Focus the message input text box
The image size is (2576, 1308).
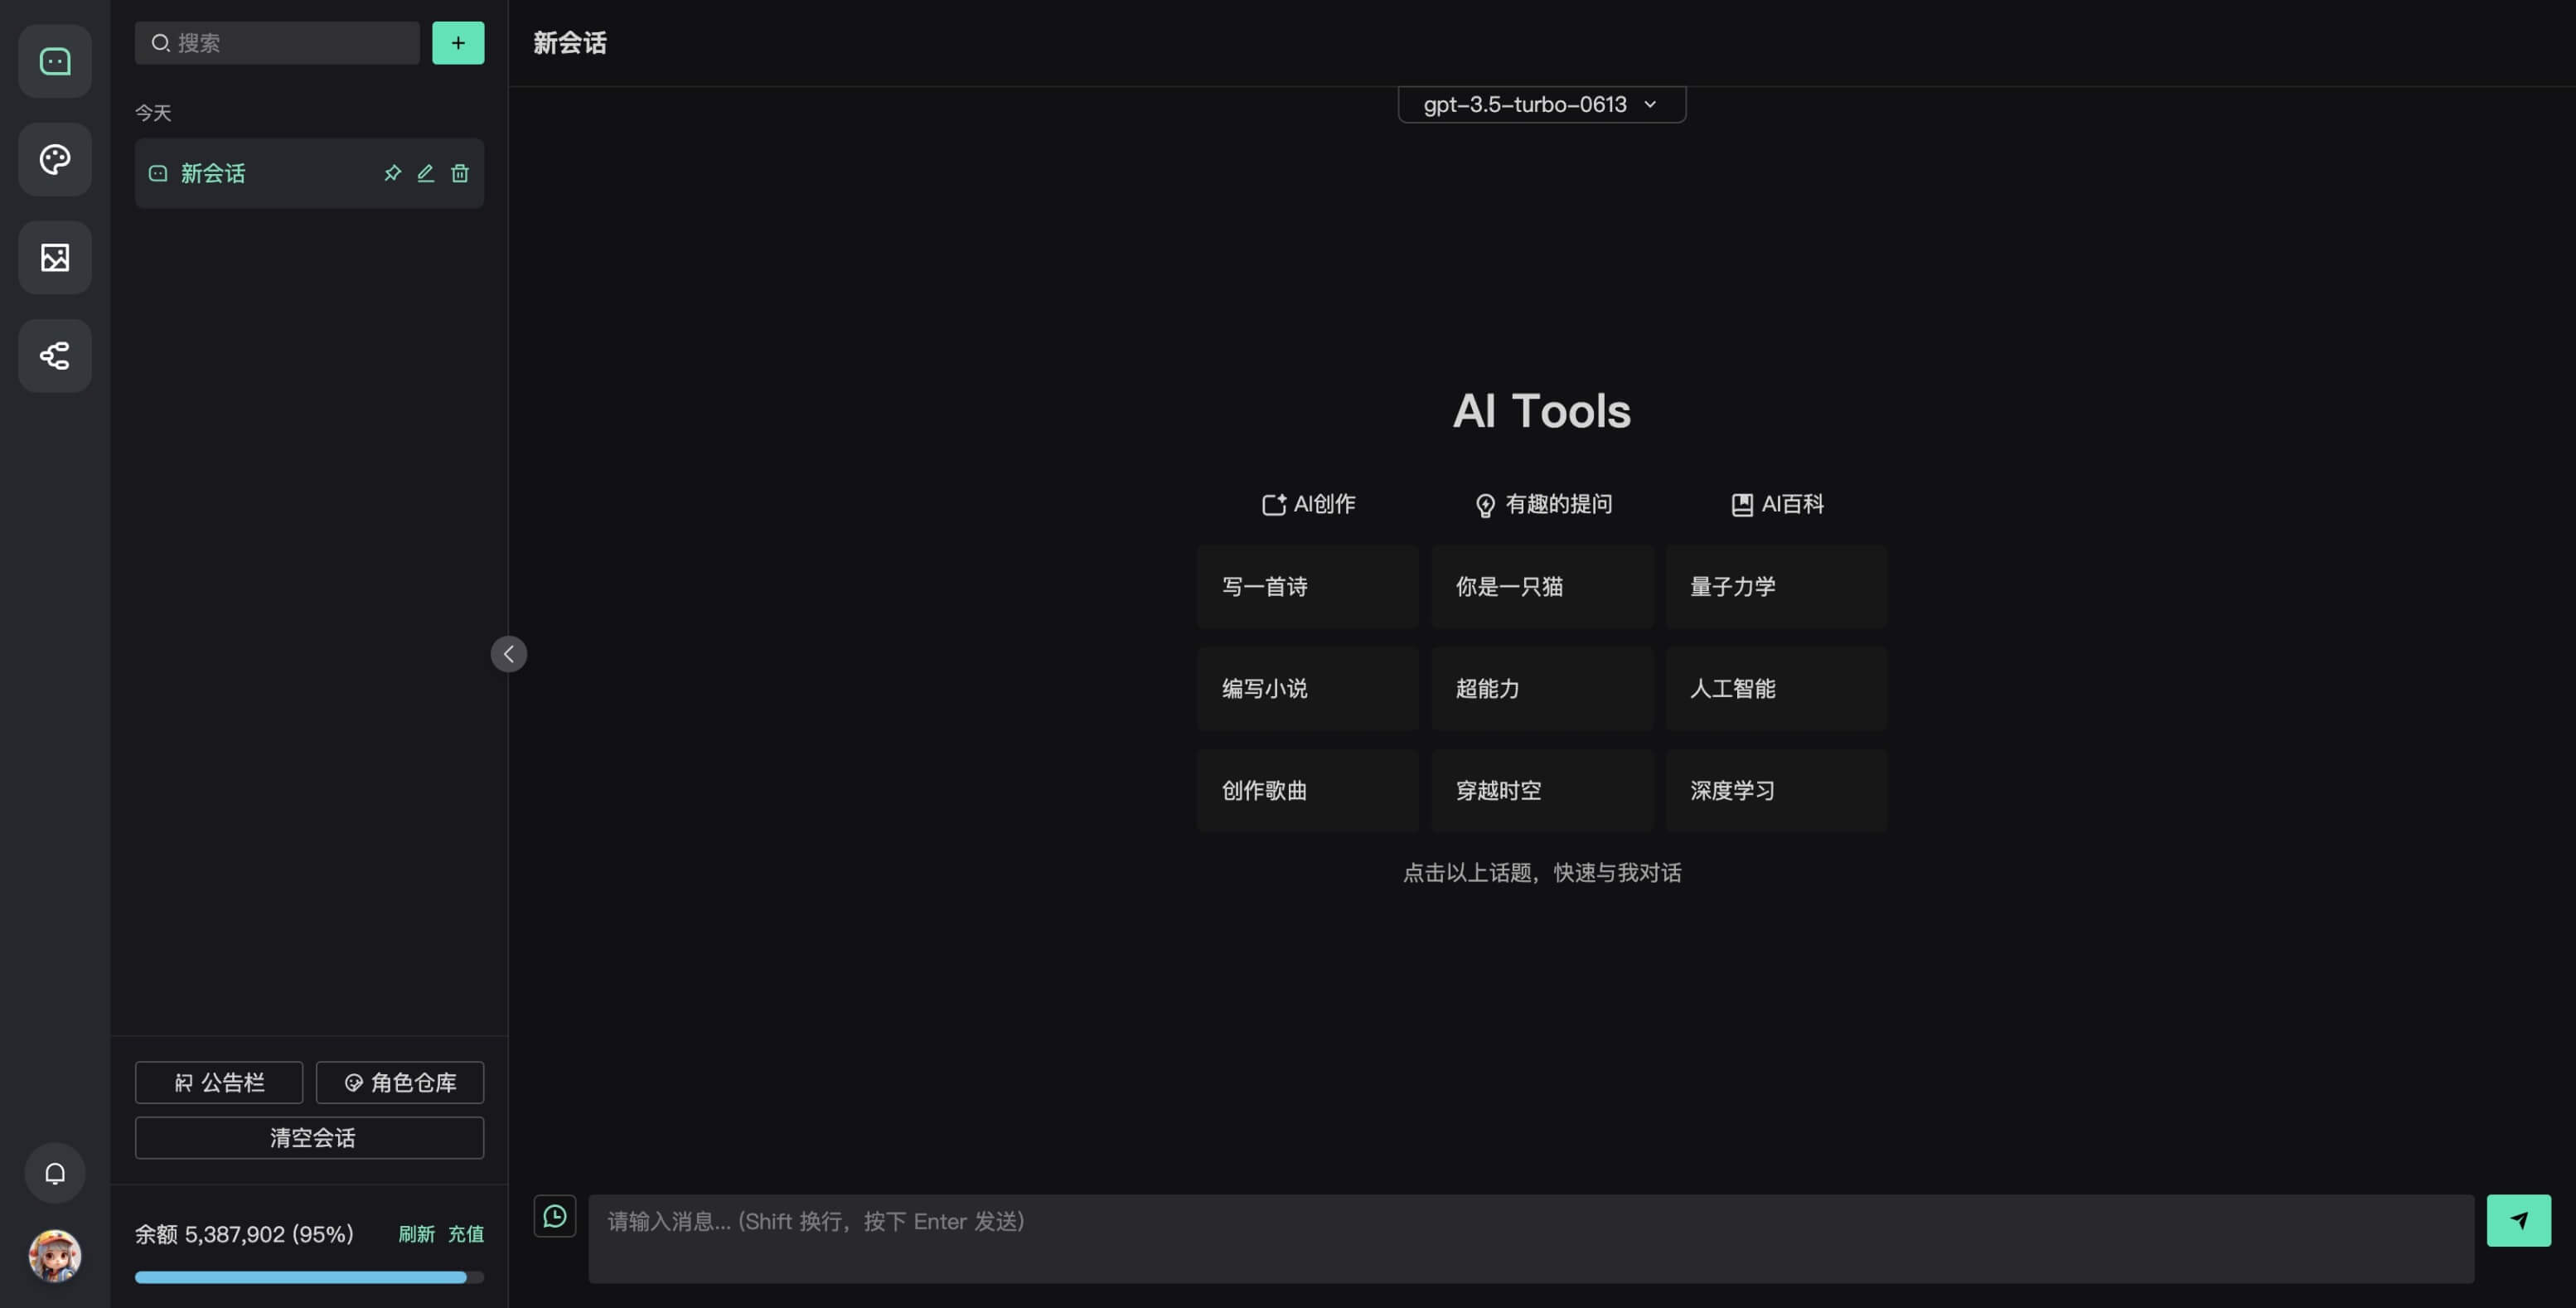click(x=1530, y=1238)
